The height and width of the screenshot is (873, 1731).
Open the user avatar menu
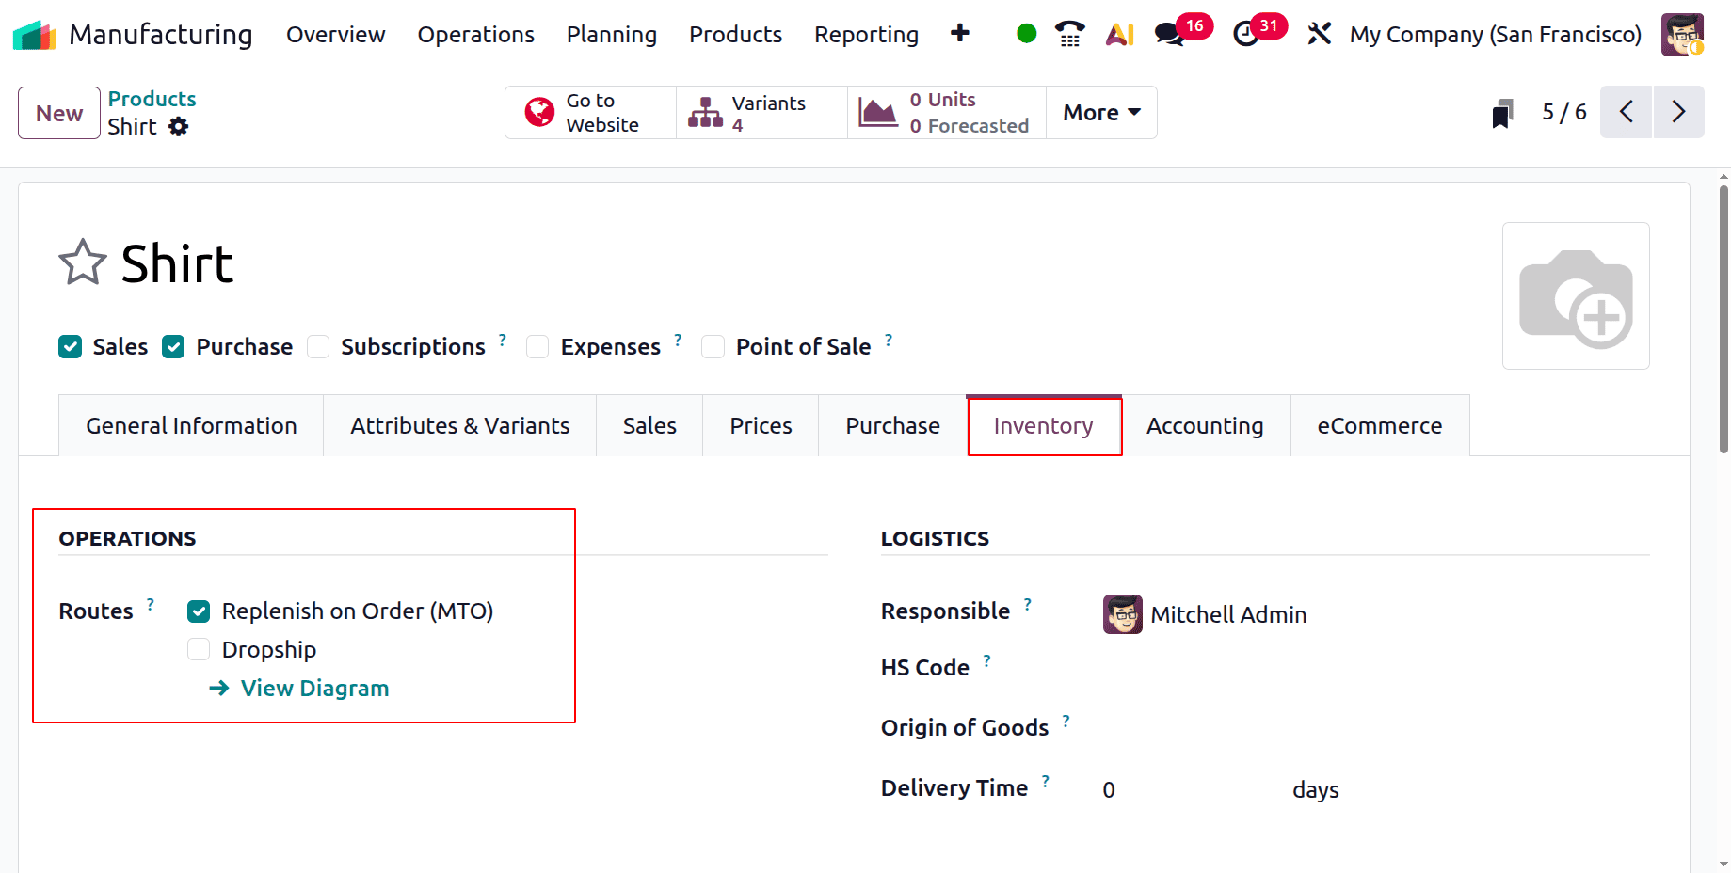[1682, 35]
